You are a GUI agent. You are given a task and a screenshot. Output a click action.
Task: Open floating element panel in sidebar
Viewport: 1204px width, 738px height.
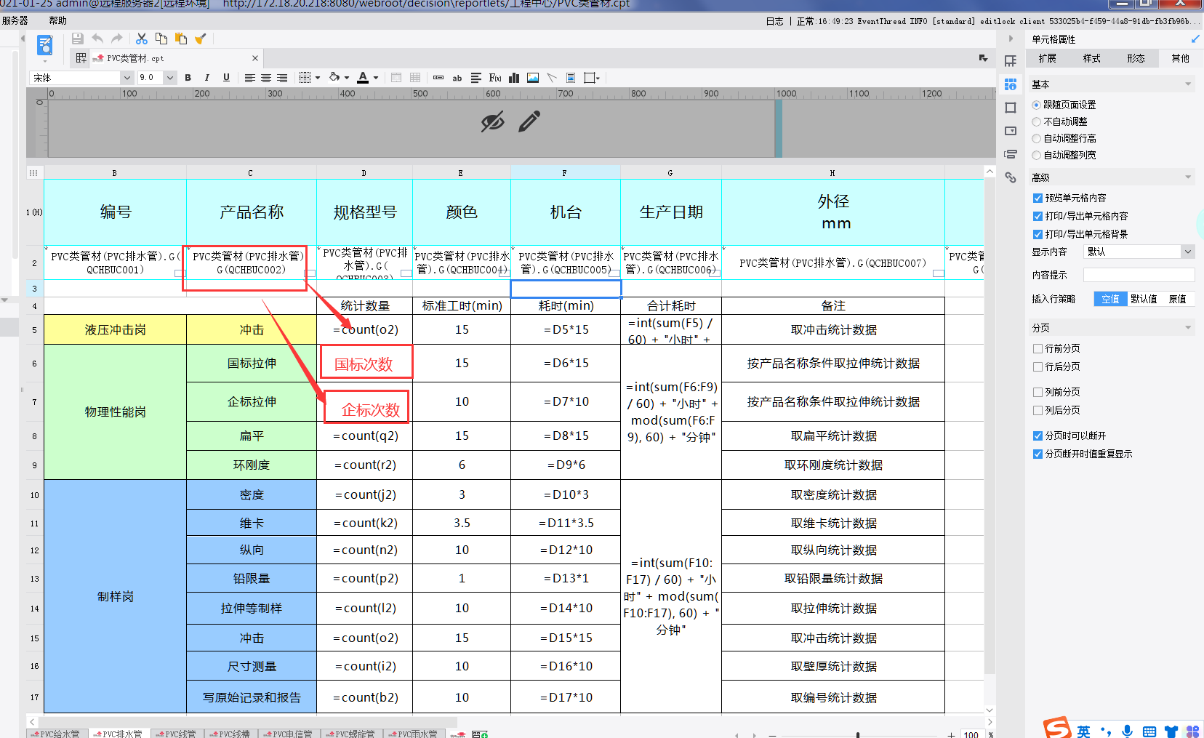pos(1011,108)
